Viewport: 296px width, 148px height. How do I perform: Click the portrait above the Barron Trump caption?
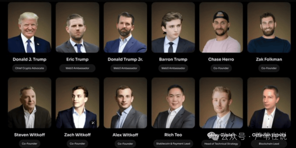click(x=173, y=28)
